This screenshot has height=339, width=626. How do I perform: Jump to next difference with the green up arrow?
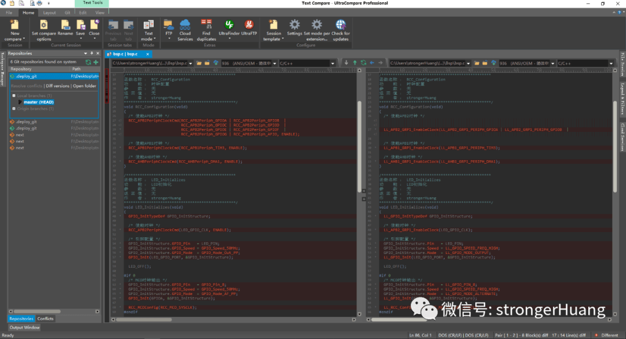(355, 62)
